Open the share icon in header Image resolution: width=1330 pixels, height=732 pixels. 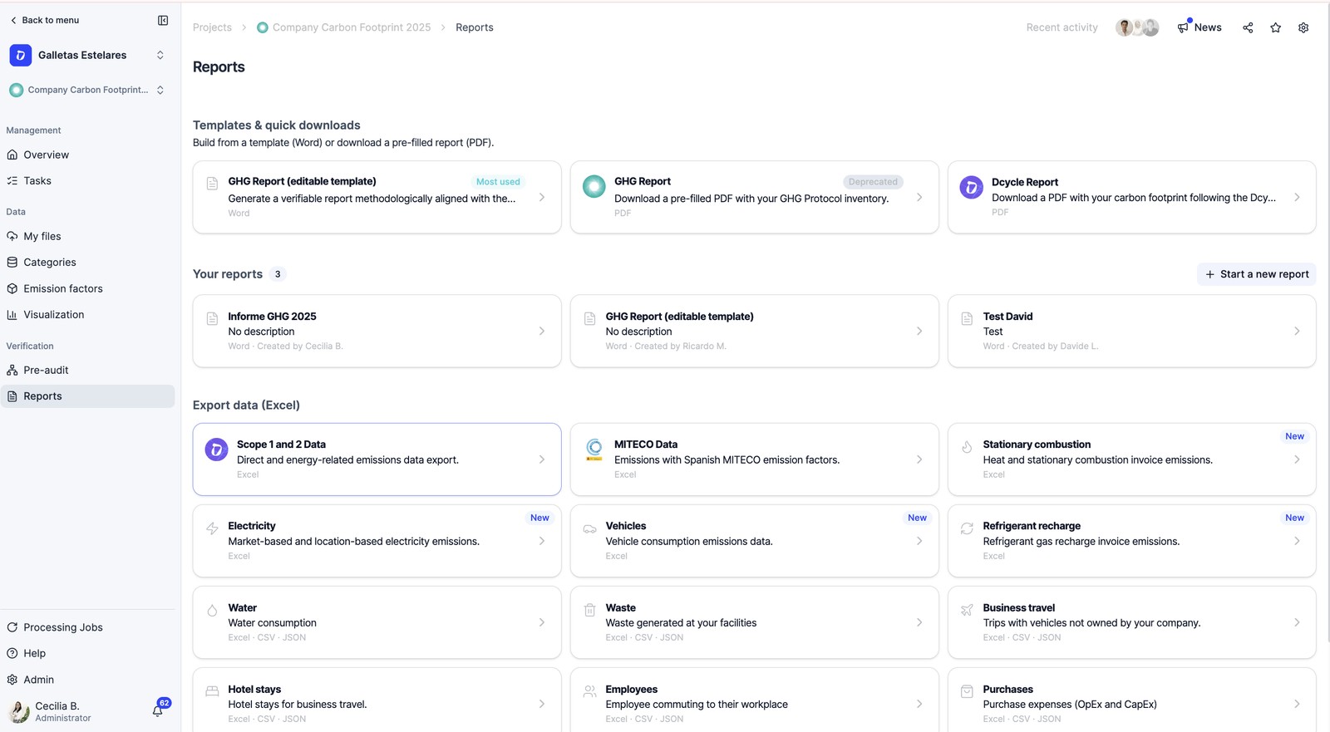[x=1248, y=27]
